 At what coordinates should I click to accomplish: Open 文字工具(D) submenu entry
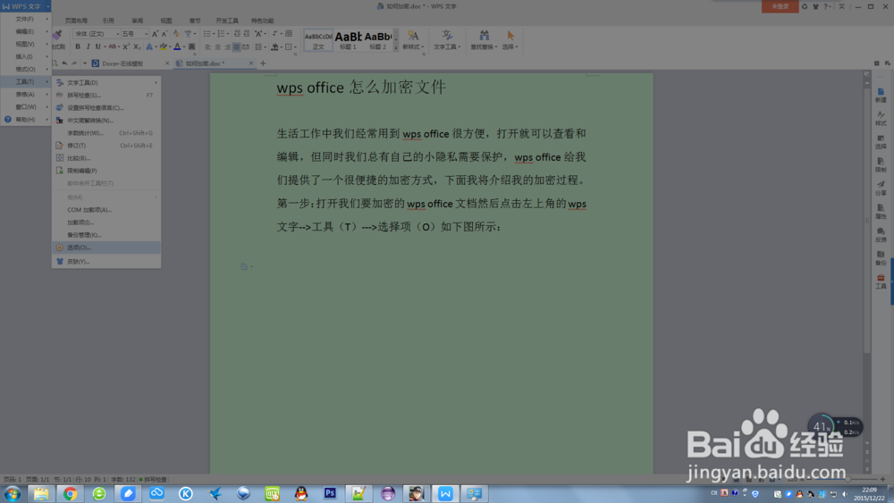click(x=106, y=82)
